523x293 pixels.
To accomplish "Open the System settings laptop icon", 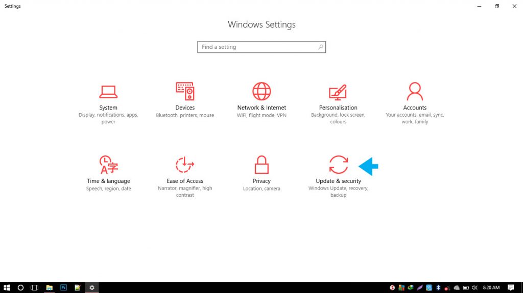I will tap(108, 92).
